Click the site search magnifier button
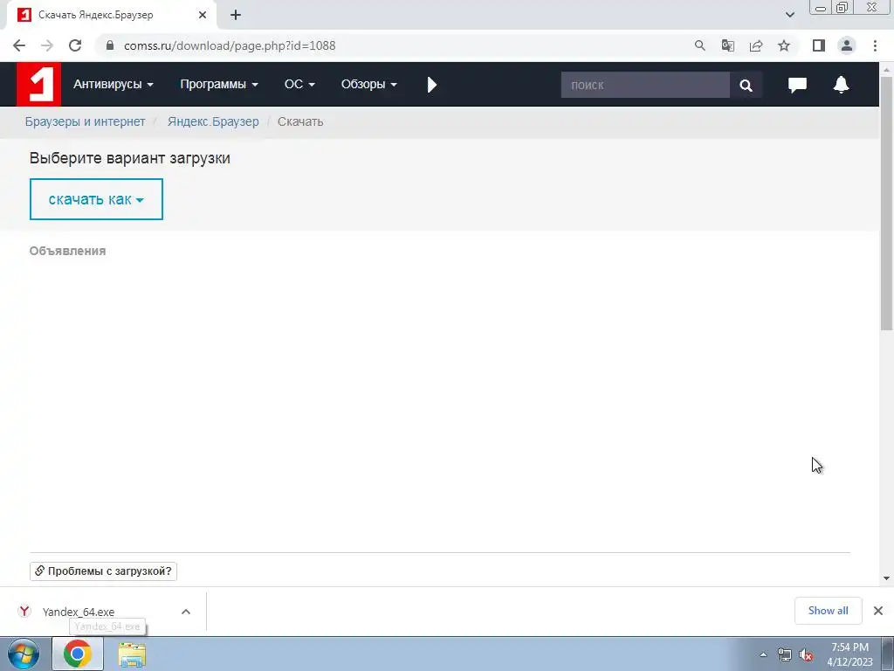 tap(746, 85)
